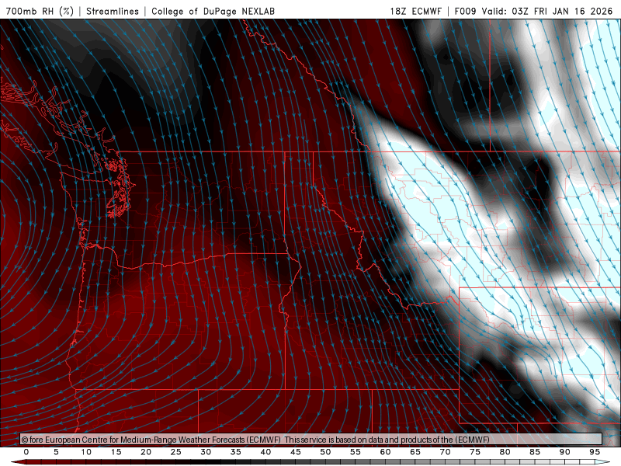Click the "5" colorbar scale label
The image size is (621, 466).
click(56, 452)
